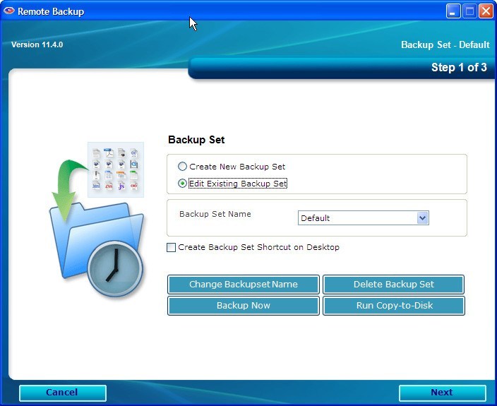Image resolution: width=497 pixels, height=406 pixels.
Task: Click the Backup Set heading
Action: 196,140
